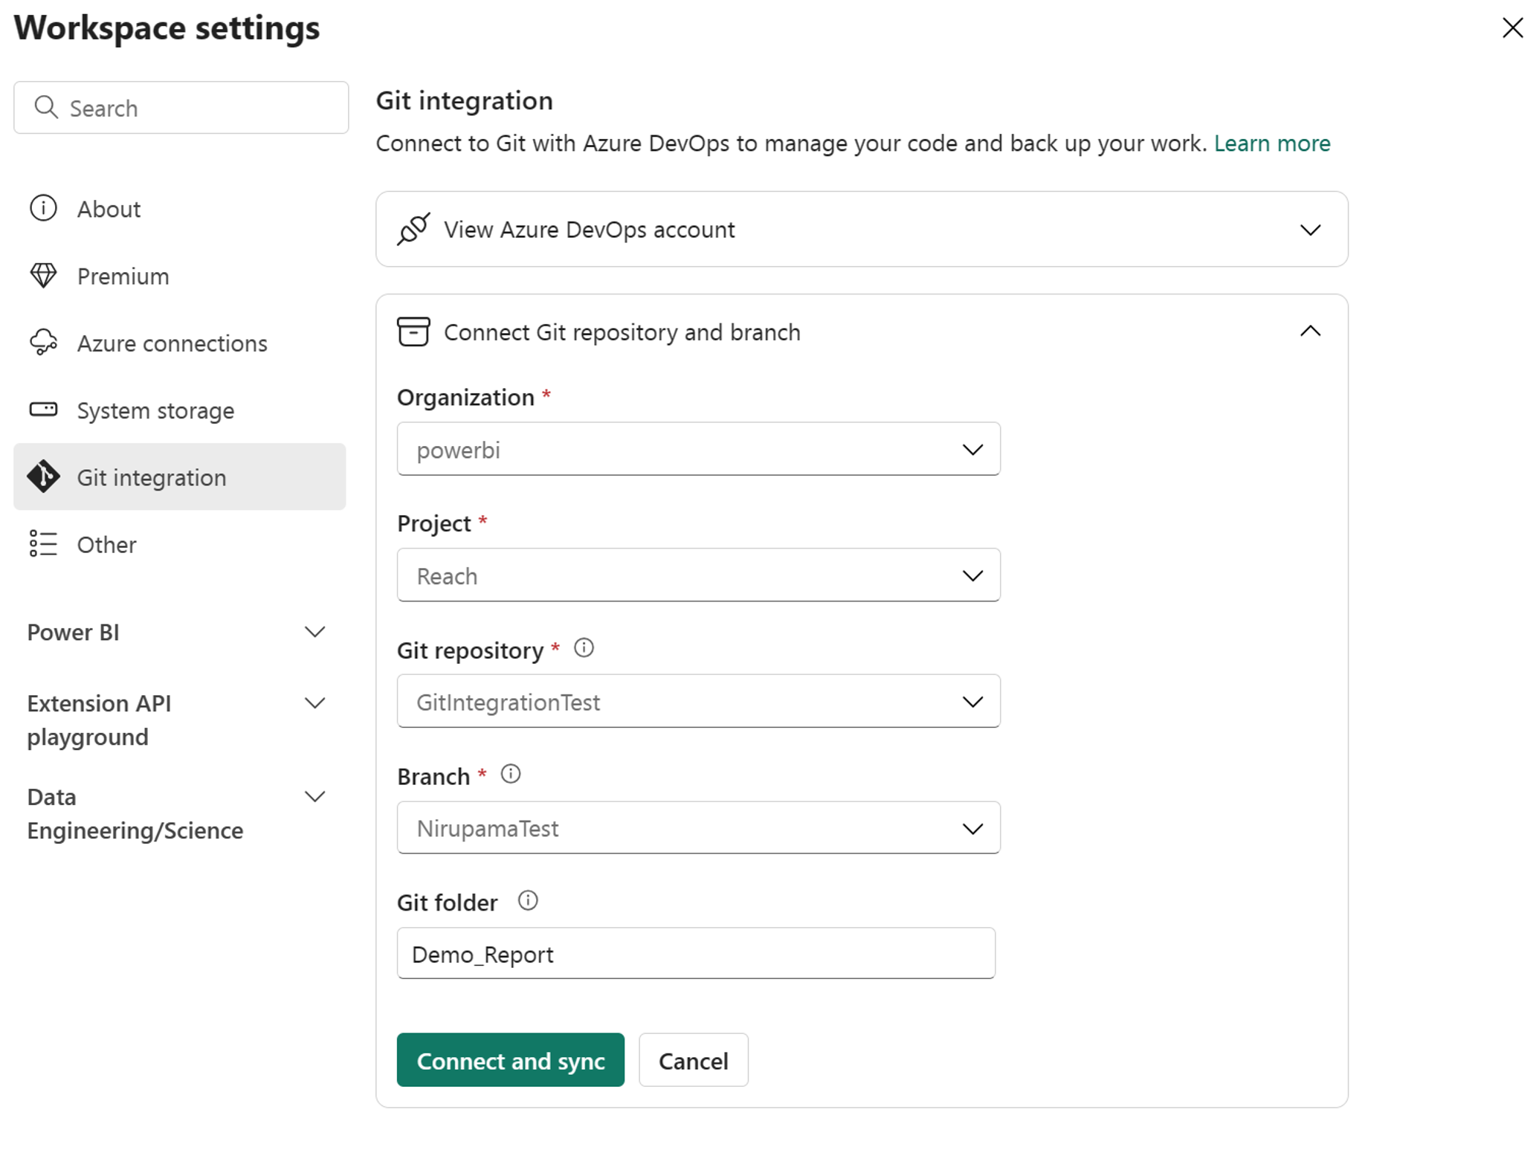This screenshot has width=1533, height=1153.
Task: Click the repository archive icon
Action: click(413, 332)
